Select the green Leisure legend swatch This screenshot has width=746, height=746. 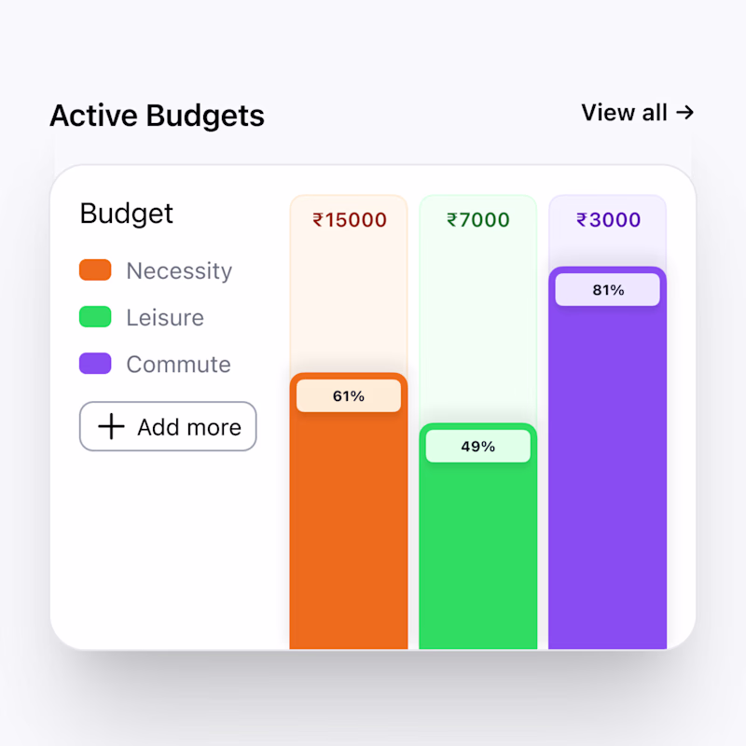95,317
